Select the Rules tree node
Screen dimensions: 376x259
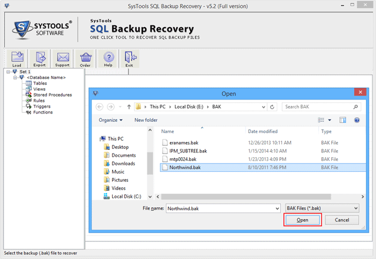point(39,101)
